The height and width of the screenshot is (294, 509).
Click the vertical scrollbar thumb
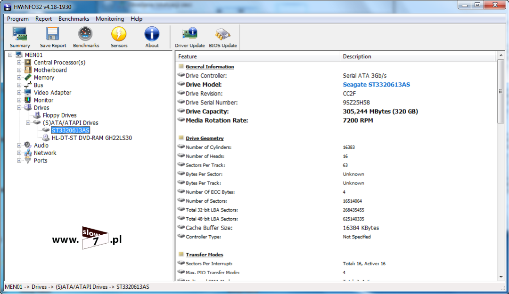point(501,91)
